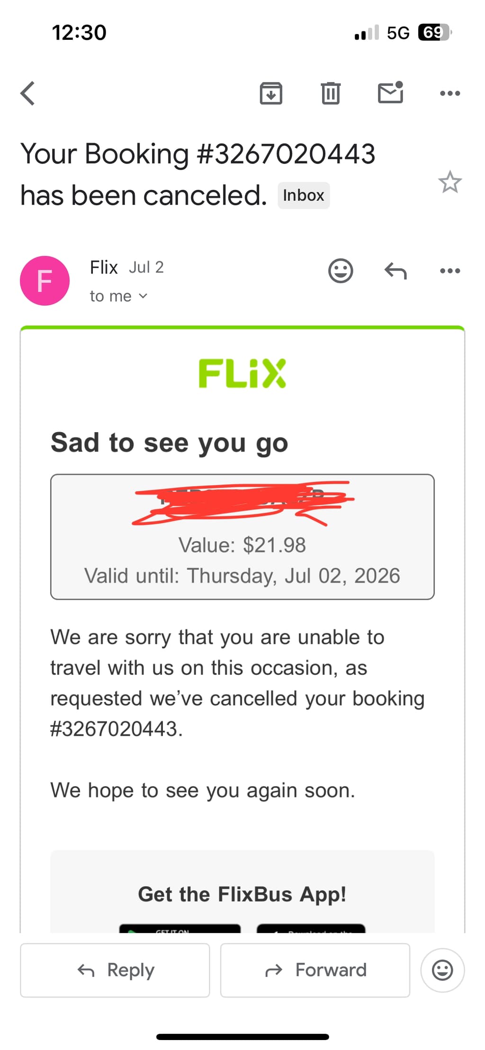The height and width of the screenshot is (1050, 485).
Task: Open the message three-dot options menu
Action: tap(450, 271)
